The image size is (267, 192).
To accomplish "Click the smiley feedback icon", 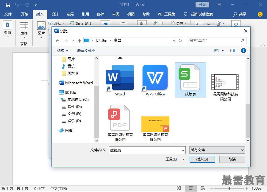I will [260, 14].
